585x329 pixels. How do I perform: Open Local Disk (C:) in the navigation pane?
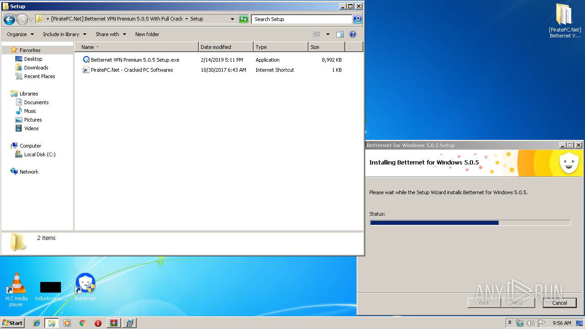click(x=40, y=154)
